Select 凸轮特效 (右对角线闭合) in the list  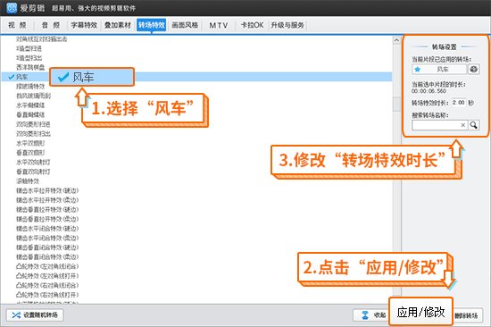[x=47, y=285]
